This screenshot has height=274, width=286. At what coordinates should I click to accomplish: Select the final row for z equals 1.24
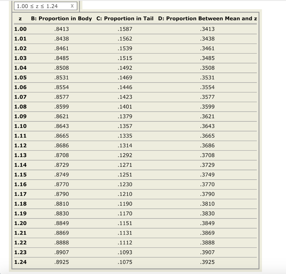(x=20, y=262)
